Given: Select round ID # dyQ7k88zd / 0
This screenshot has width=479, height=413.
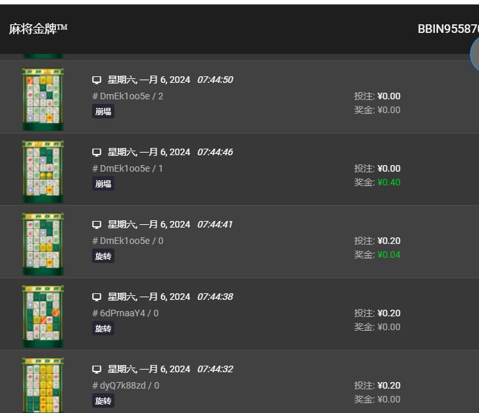Looking at the screenshot, I should click(x=126, y=385).
